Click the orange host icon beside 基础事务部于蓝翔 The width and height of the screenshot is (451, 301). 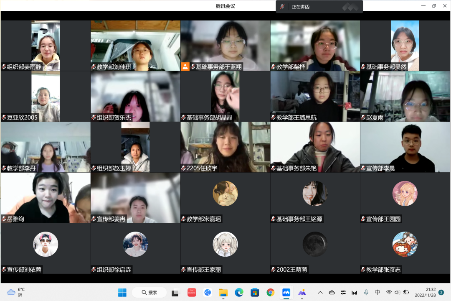tap(185, 66)
